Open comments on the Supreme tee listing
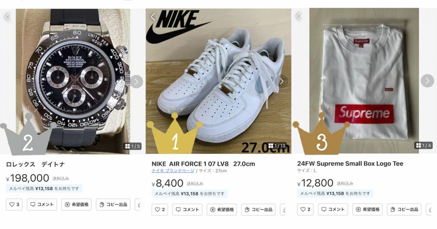This screenshot has width=437, height=229. (333, 210)
